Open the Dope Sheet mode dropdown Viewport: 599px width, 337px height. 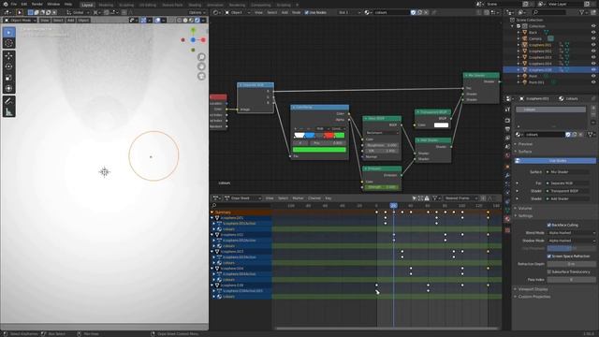click(243, 198)
